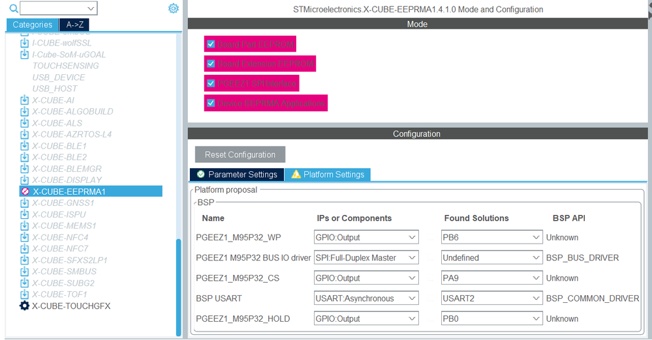This screenshot has height=340, width=652.
Task: Open Platform Settings tab
Action: click(x=328, y=175)
